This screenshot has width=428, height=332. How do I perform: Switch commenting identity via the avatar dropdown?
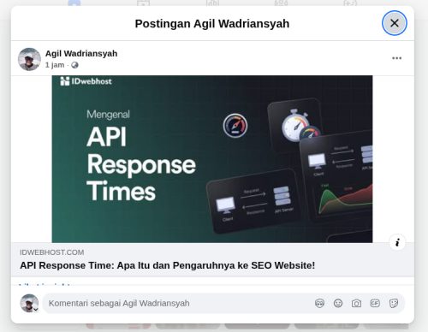point(29,303)
